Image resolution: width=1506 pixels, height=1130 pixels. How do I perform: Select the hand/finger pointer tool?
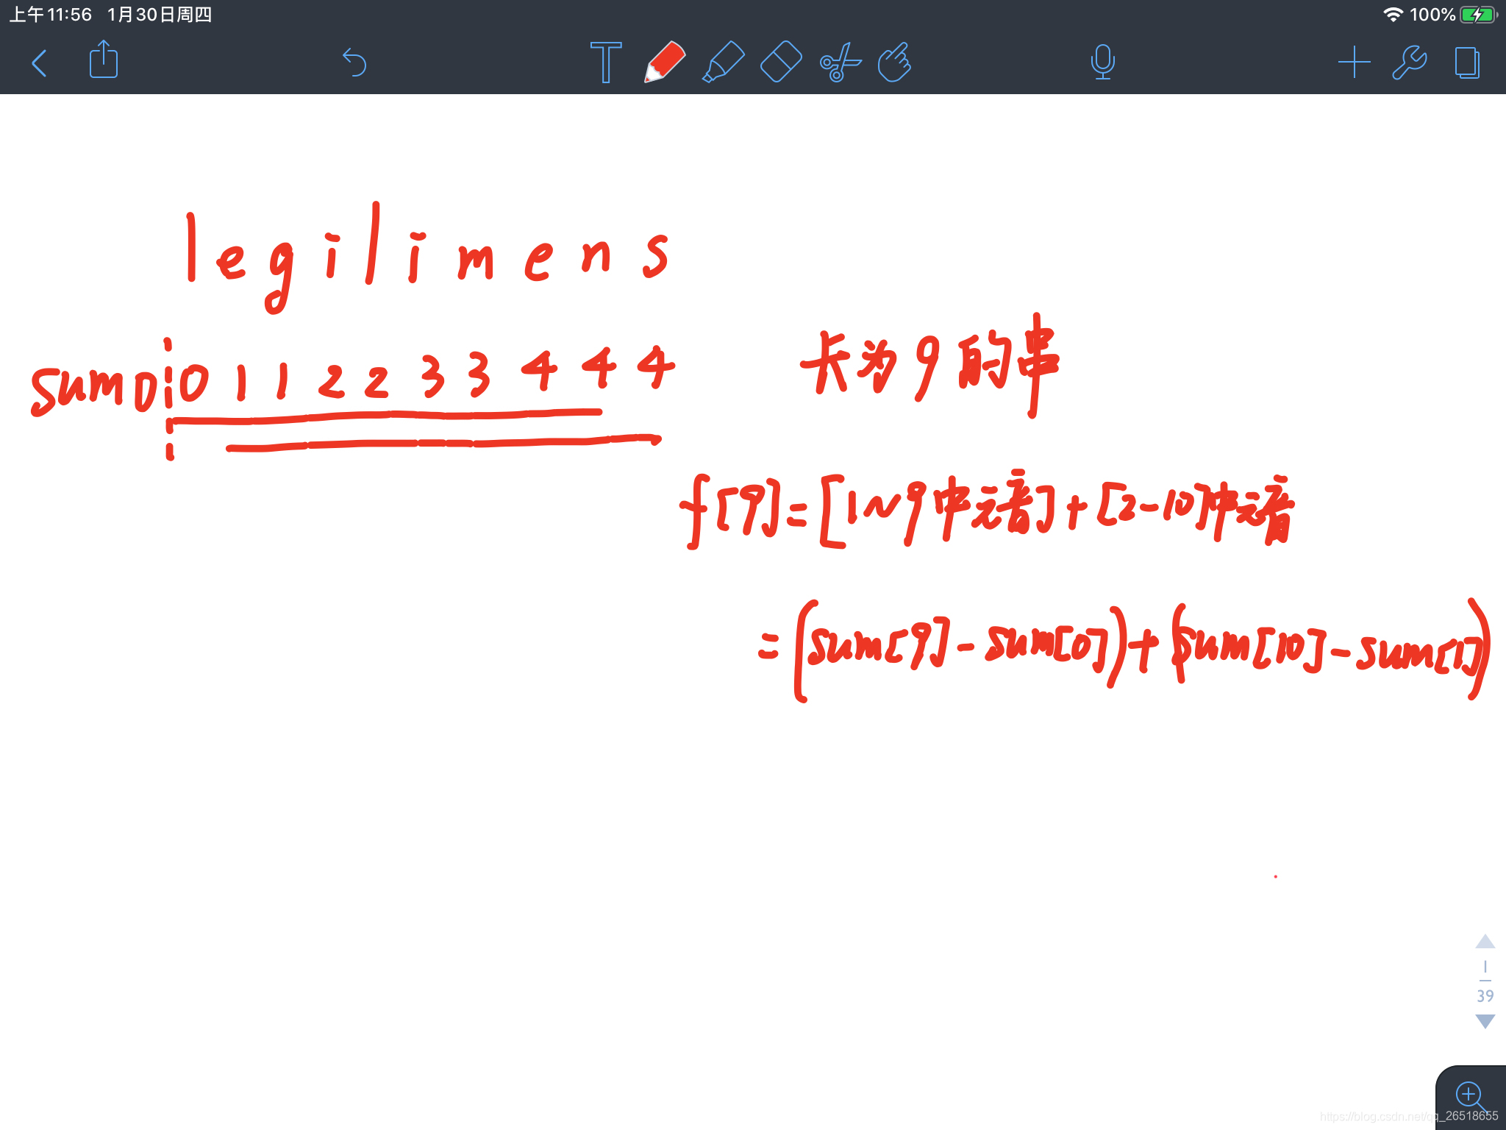(x=895, y=62)
